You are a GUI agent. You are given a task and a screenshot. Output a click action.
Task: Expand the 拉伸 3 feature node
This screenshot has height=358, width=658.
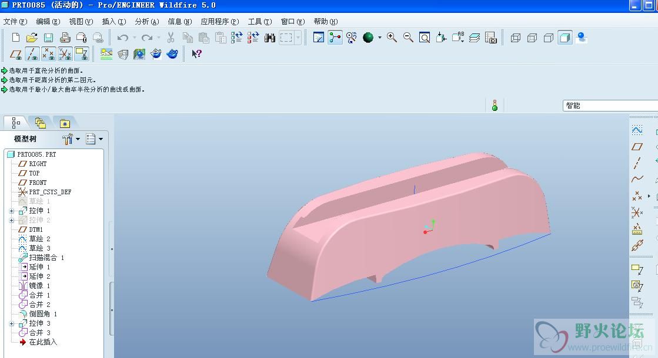[x=12, y=323]
